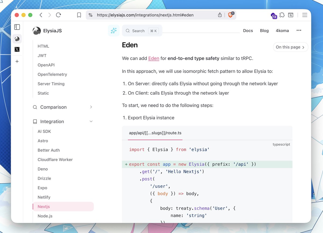Open the HTML sidebar page
This screenshot has width=323, height=233.
click(x=43, y=46)
